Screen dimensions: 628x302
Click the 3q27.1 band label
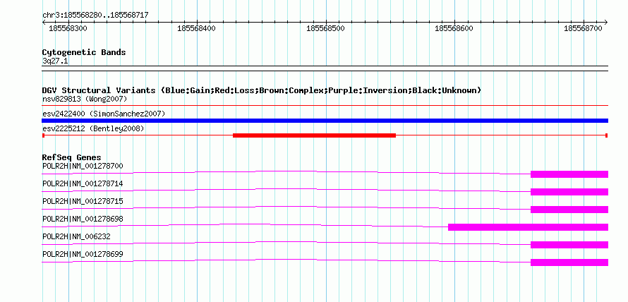(x=55, y=61)
